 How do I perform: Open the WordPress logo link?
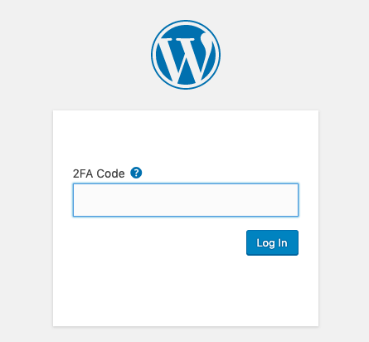point(186,55)
